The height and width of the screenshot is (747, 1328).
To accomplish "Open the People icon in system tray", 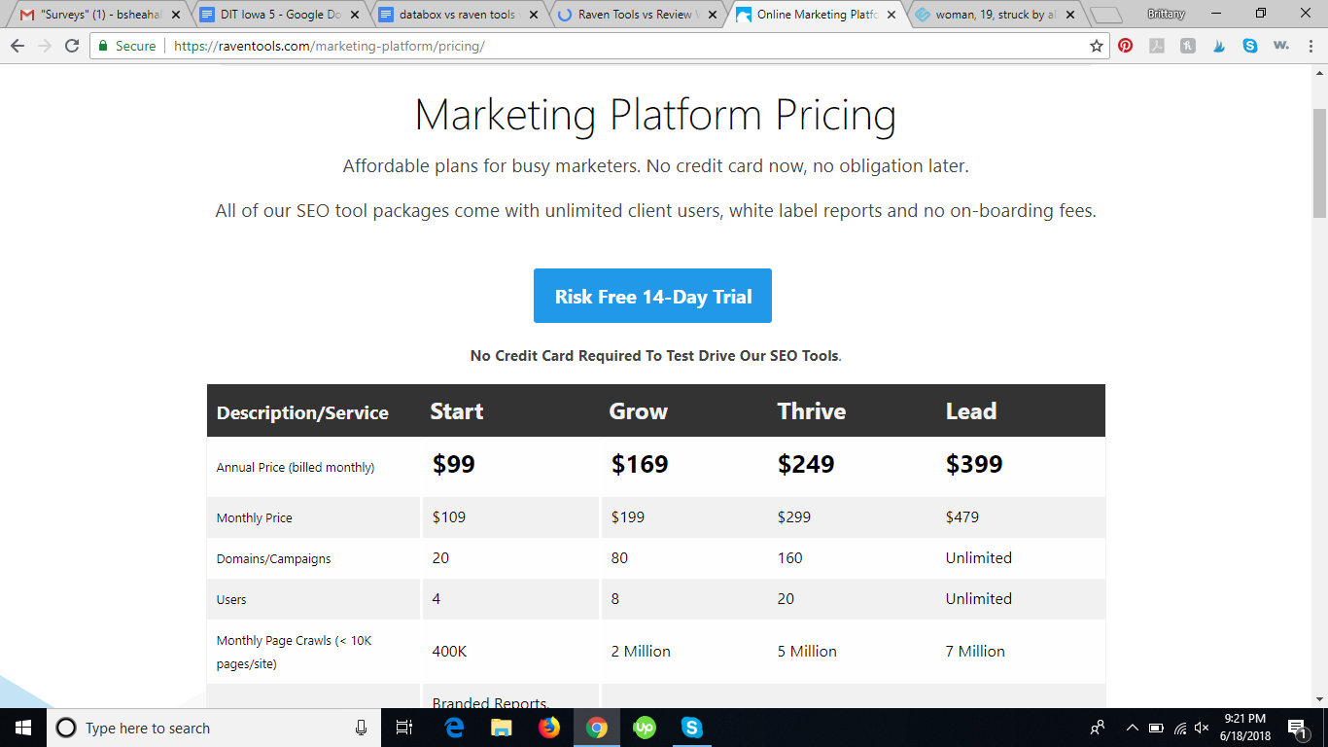I will [1098, 728].
